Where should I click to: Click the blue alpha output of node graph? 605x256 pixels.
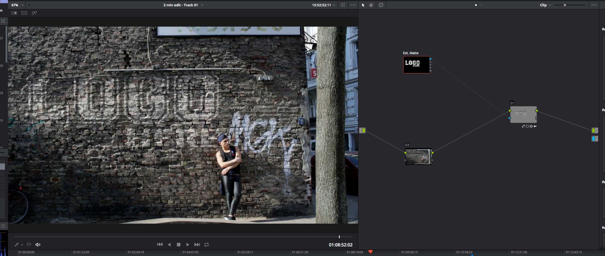pos(594,139)
